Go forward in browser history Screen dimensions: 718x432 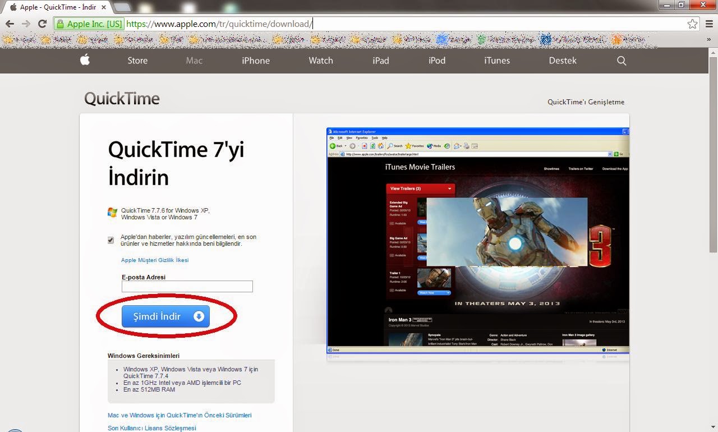(x=26, y=24)
